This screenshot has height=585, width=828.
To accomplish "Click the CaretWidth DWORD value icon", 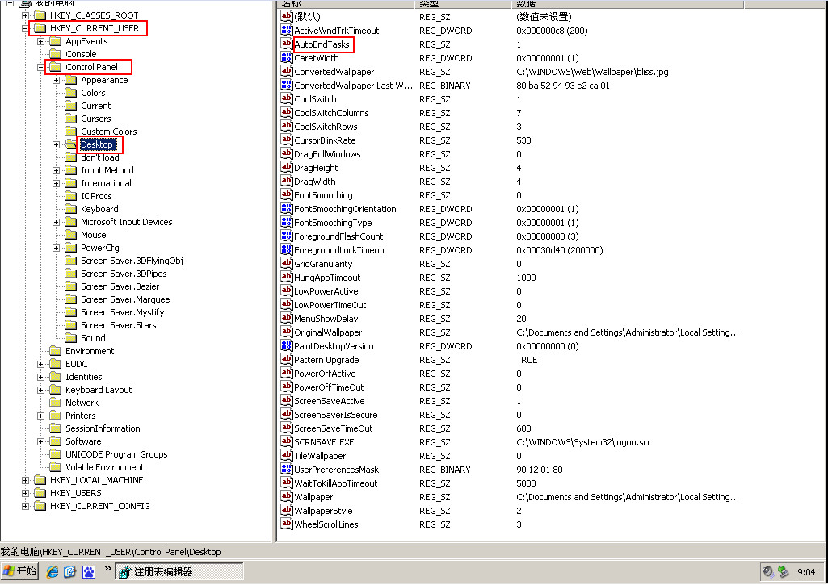I will [x=286, y=58].
